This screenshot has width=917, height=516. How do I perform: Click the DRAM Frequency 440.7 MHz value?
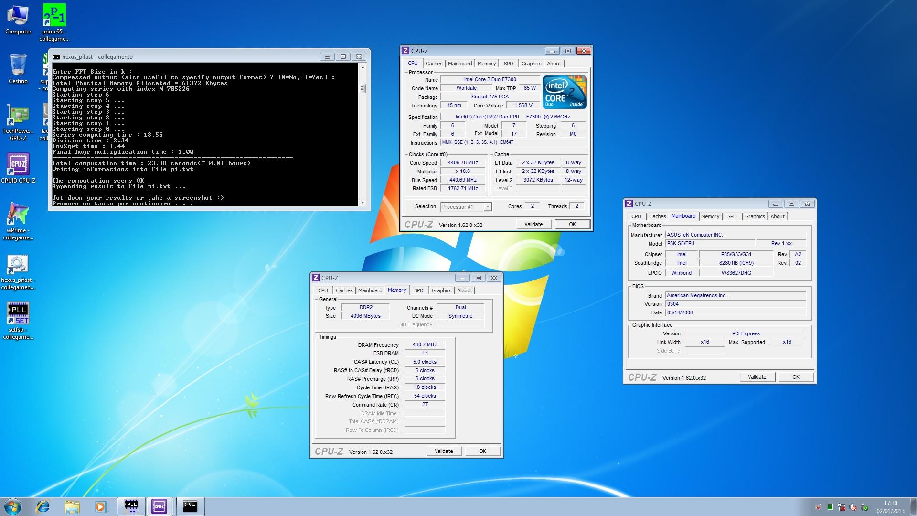coord(425,345)
